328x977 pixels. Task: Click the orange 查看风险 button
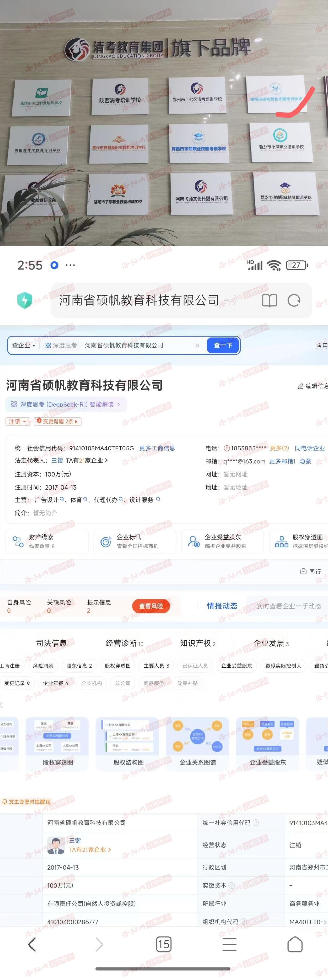pos(151,606)
